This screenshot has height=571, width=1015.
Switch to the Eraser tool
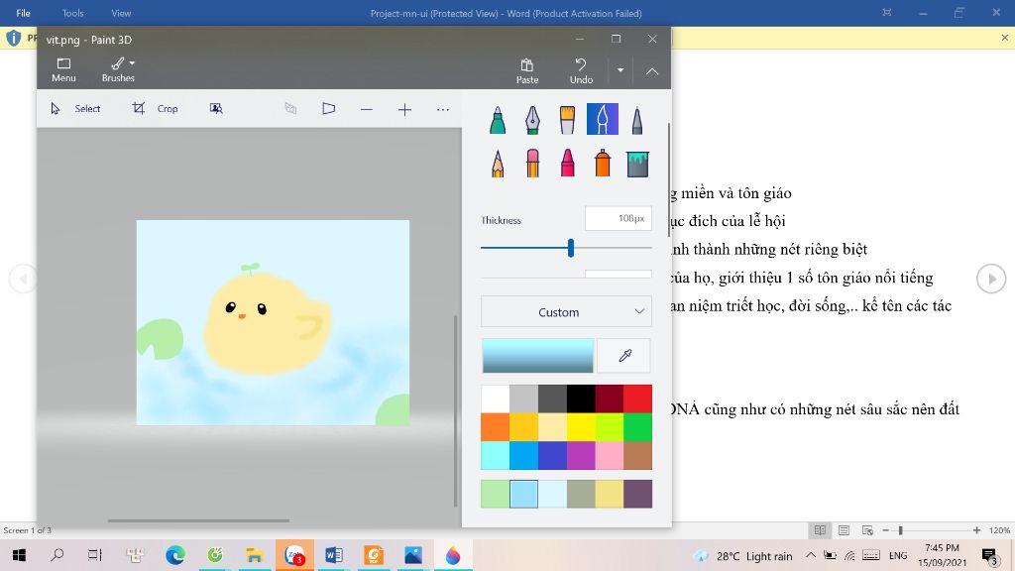point(532,163)
